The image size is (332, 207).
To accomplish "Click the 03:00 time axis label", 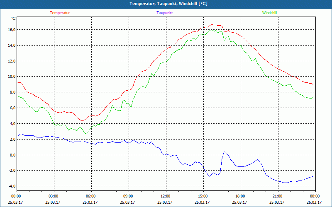I will [x=53, y=196].
